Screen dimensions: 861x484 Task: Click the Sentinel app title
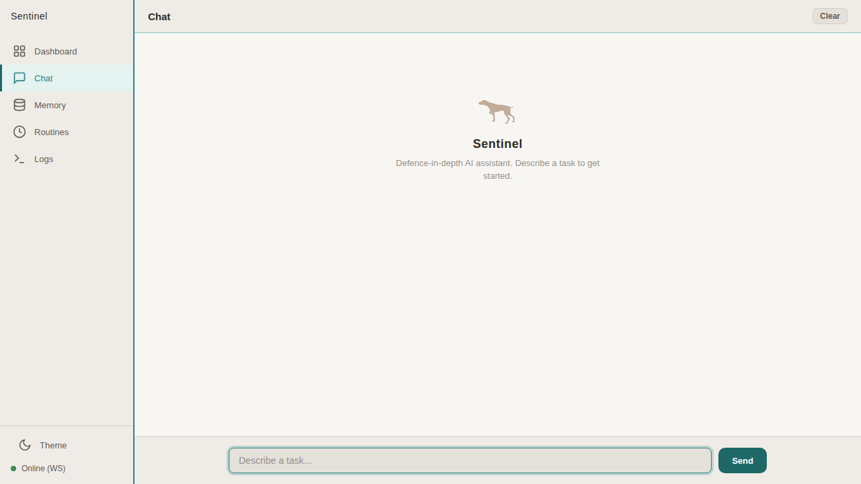click(x=29, y=15)
